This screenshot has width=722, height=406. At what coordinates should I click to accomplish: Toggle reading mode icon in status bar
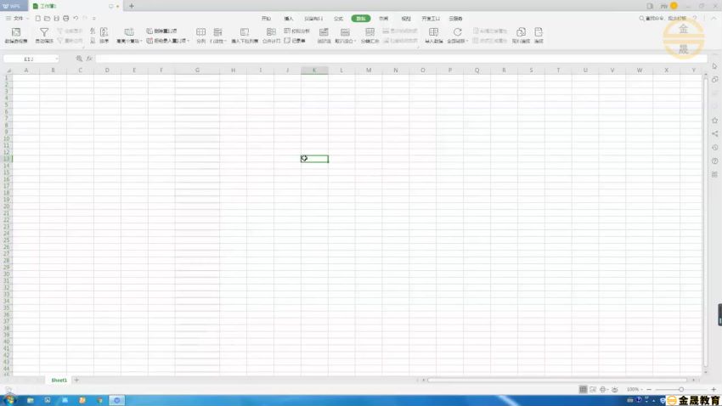tap(604, 389)
